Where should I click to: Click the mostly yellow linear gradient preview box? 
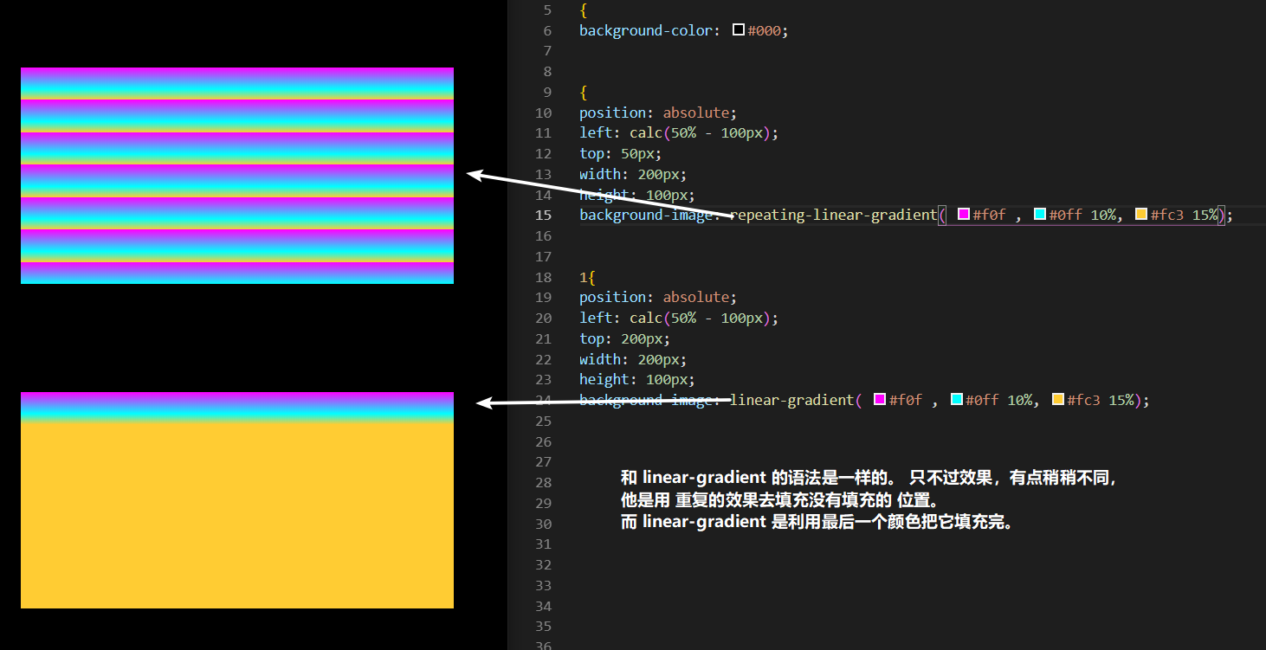coord(237,500)
